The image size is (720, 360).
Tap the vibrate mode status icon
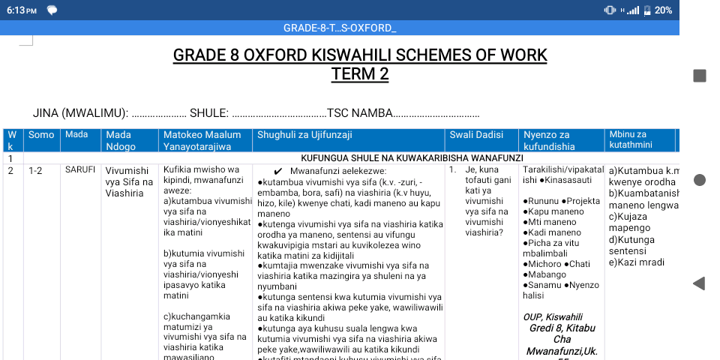coord(609,10)
